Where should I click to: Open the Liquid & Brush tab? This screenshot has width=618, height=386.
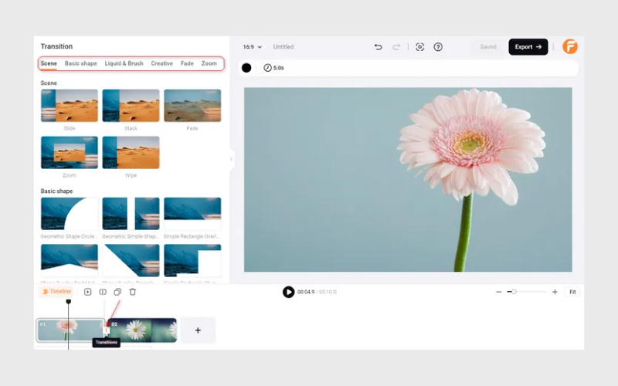coord(124,63)
